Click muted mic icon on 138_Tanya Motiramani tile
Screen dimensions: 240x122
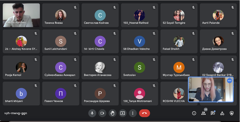(154, 86)
